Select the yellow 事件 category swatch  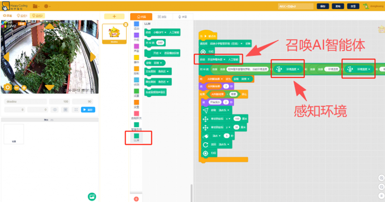(136, 58)
